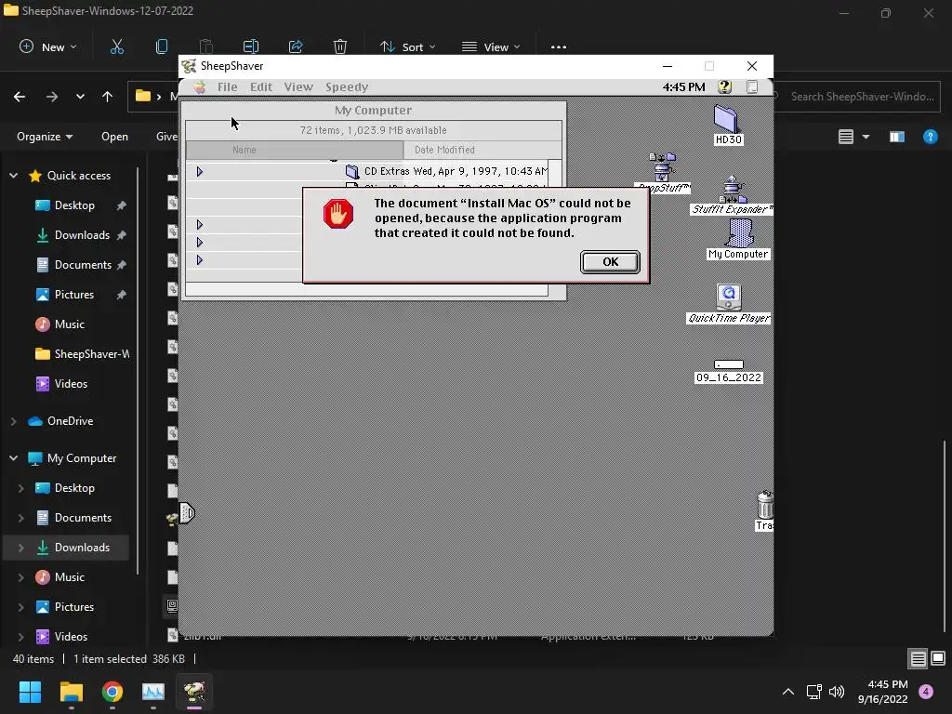Switch to details view icon in status bar
This screenshot has width=952, height=714.
(x=918, y=658)
